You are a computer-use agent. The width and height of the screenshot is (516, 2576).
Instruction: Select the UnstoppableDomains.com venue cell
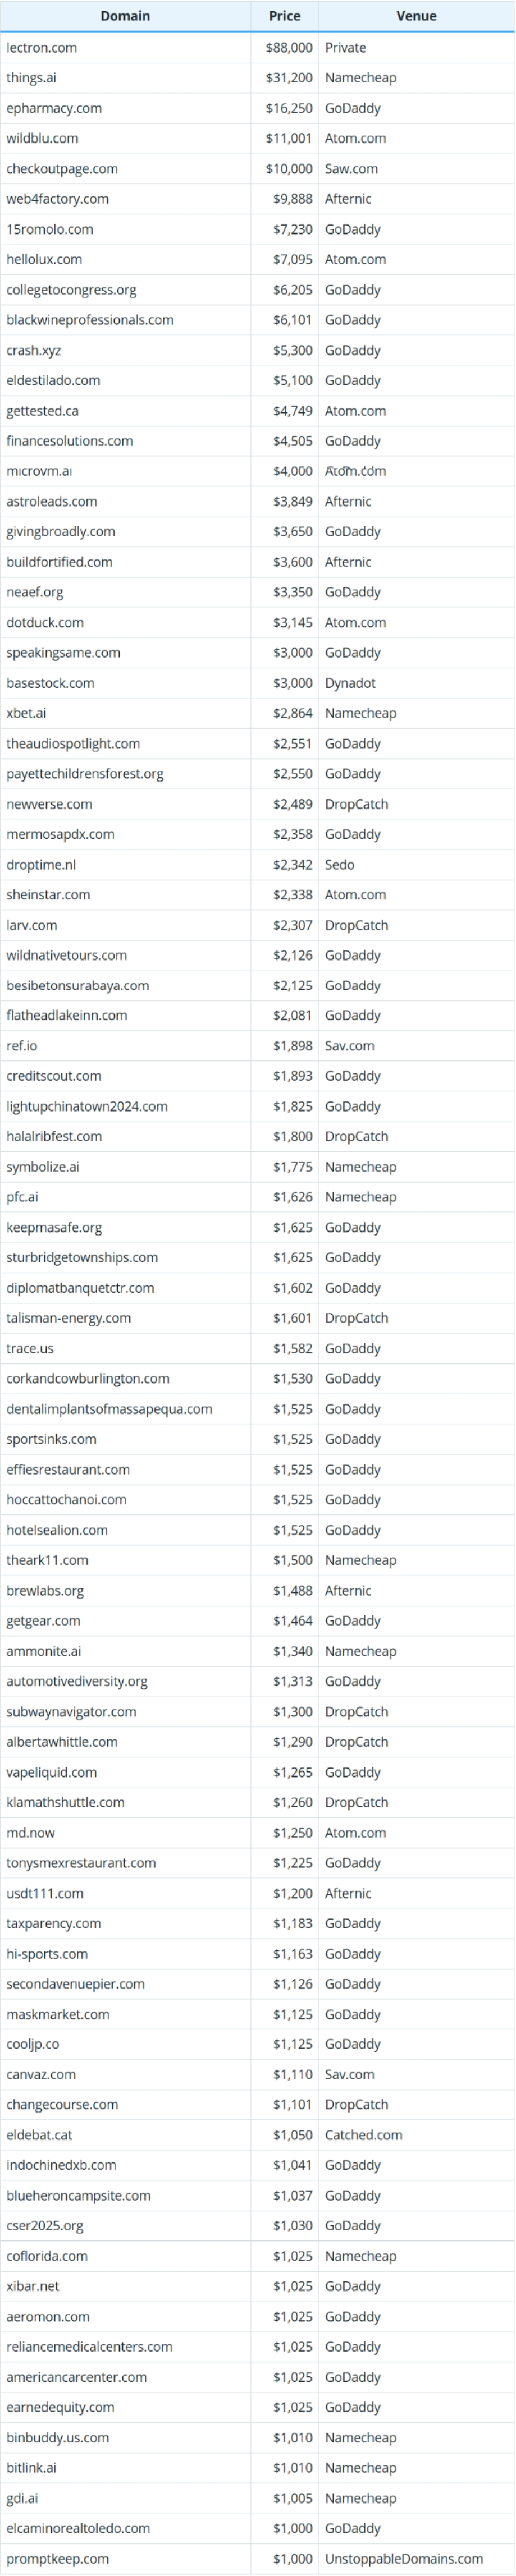pyautogui.click(x=404, y=2558)
